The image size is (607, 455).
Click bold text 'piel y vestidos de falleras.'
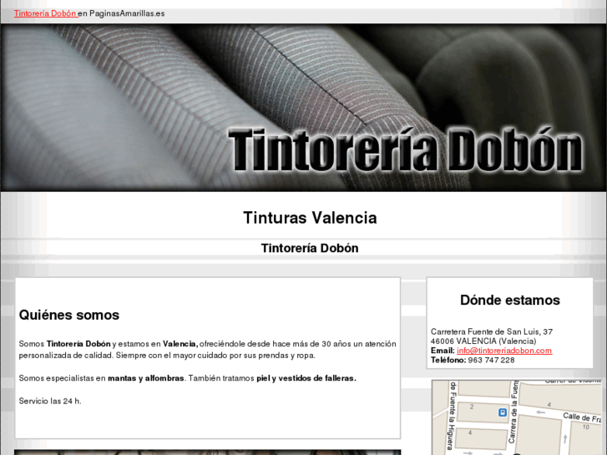coord(306,378)
